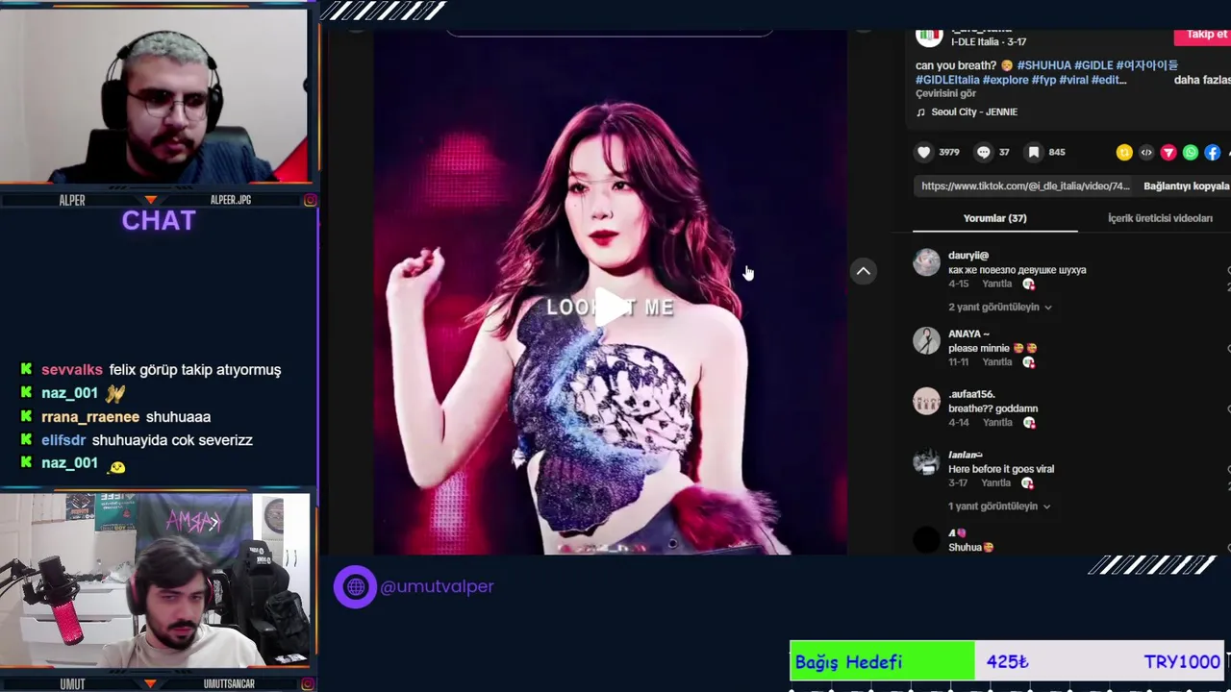Image resolution: width=1231 pixels, height=692 pixels.
Task: Like the video with the heart icon
Action: coord(924,152)
